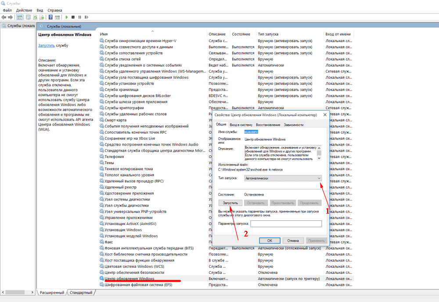Stop the service using the stop toolbar icon
The image size is (439, 302).
(72, 17)
